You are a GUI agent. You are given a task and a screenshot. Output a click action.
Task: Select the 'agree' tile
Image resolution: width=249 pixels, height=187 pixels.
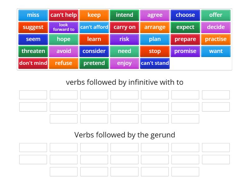155,15
